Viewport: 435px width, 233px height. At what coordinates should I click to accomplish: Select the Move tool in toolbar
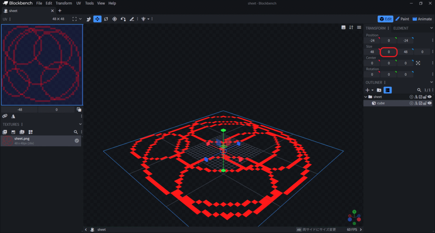click(97, 19)
